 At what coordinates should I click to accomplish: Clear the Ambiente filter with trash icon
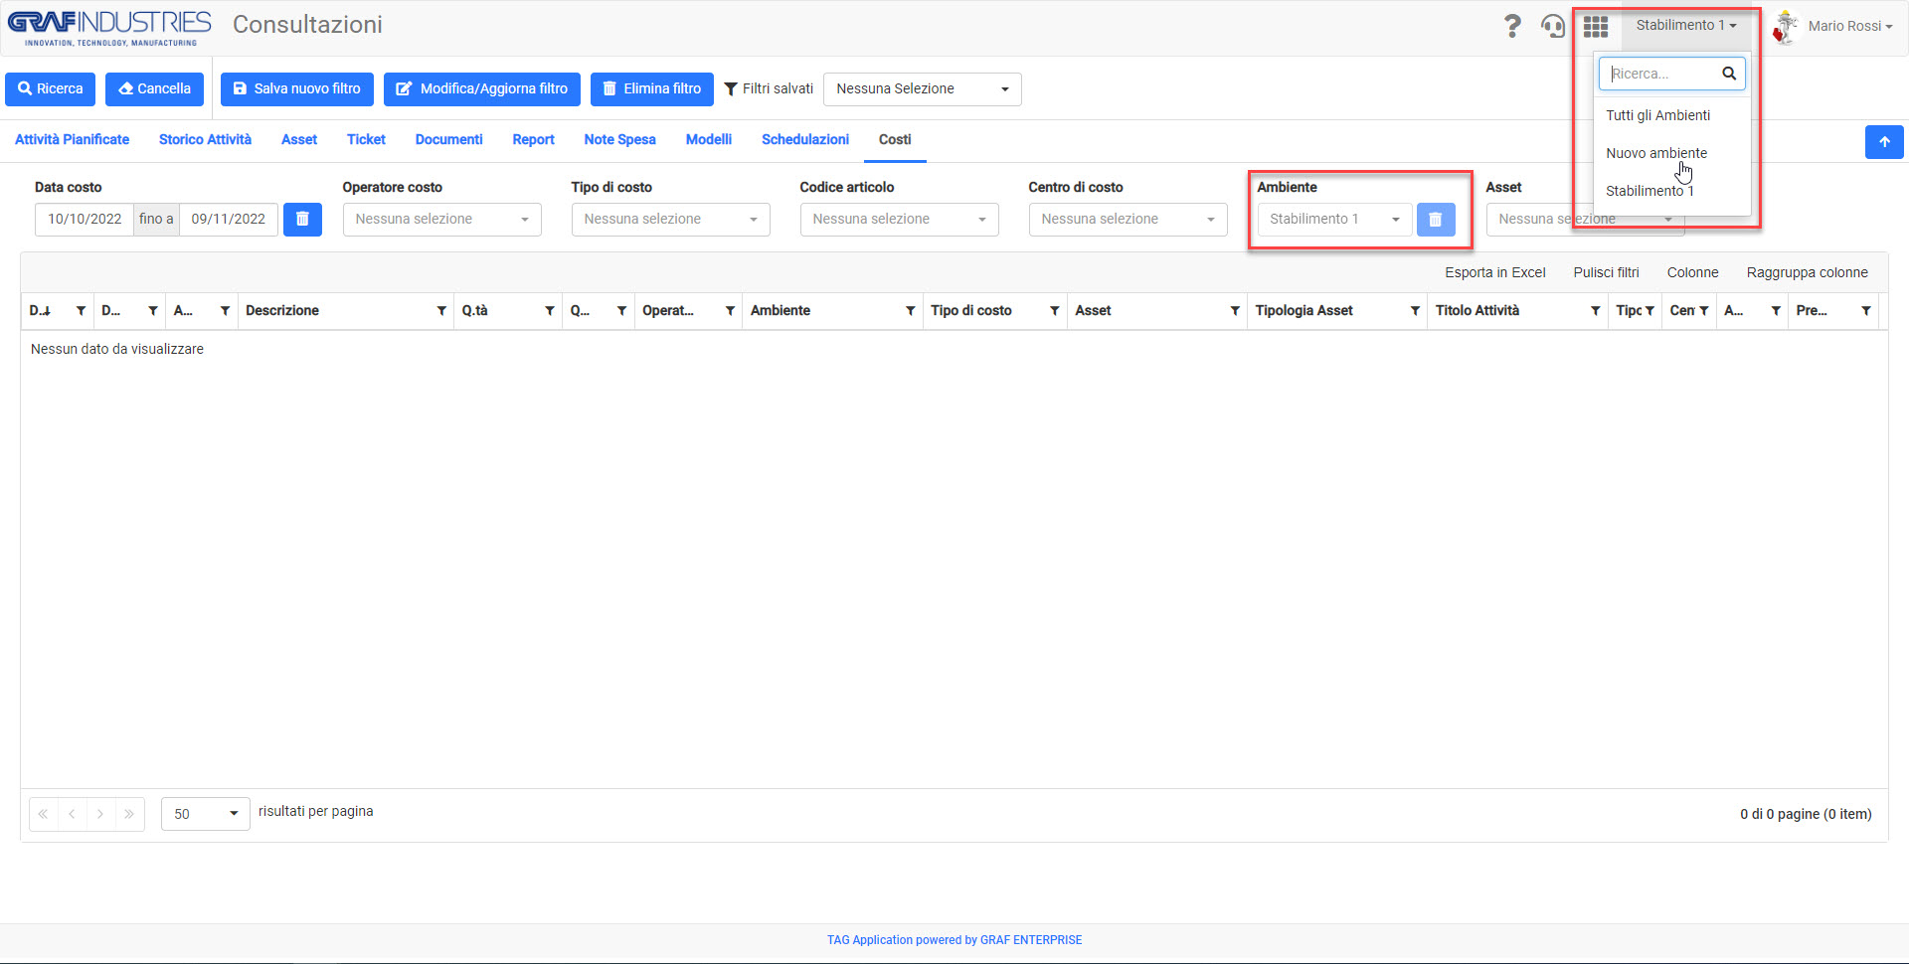1436,219
